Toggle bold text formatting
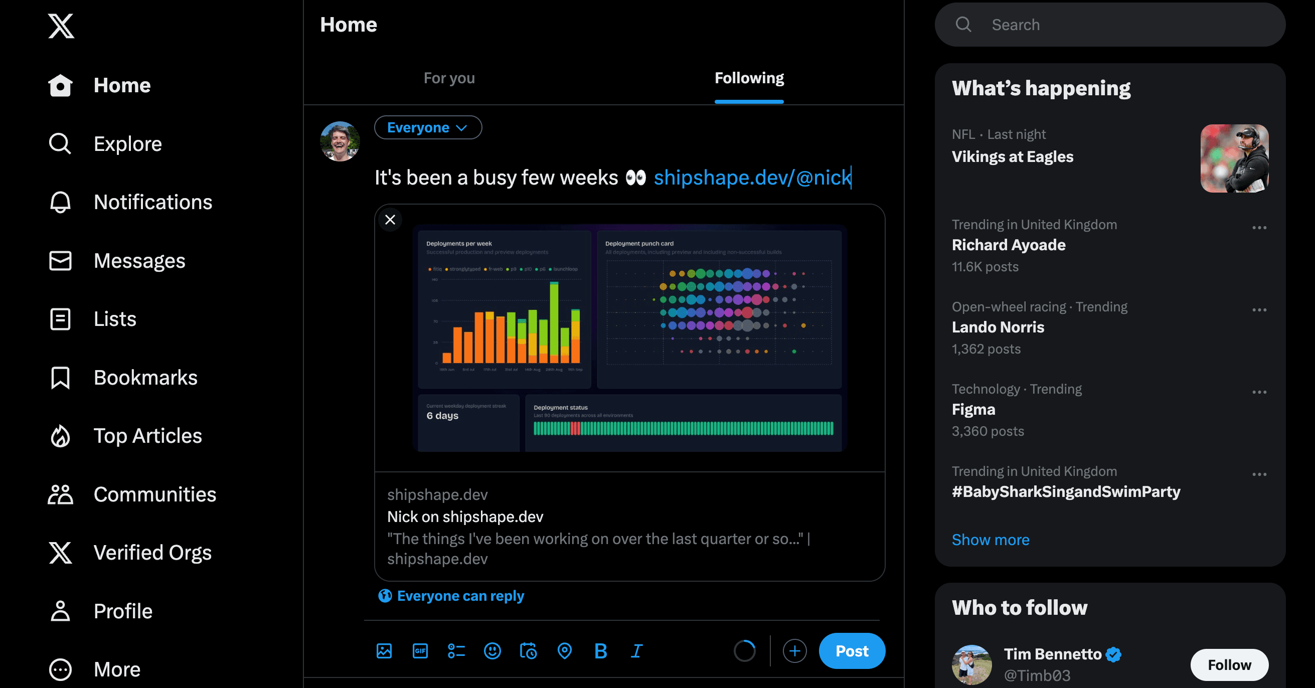1315x688 pixels. coord(601,651)
